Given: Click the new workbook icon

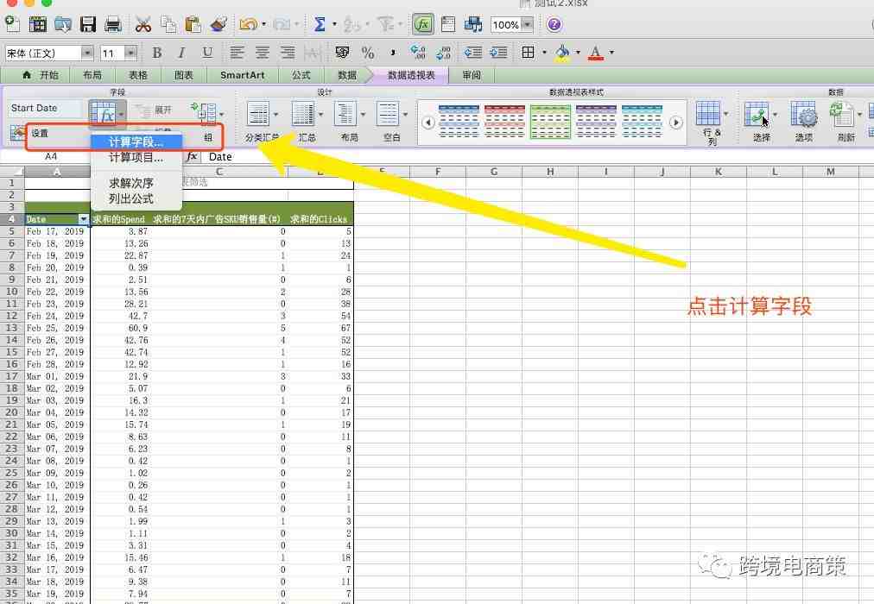Looking at the screenshot, I should click(12, 24).
